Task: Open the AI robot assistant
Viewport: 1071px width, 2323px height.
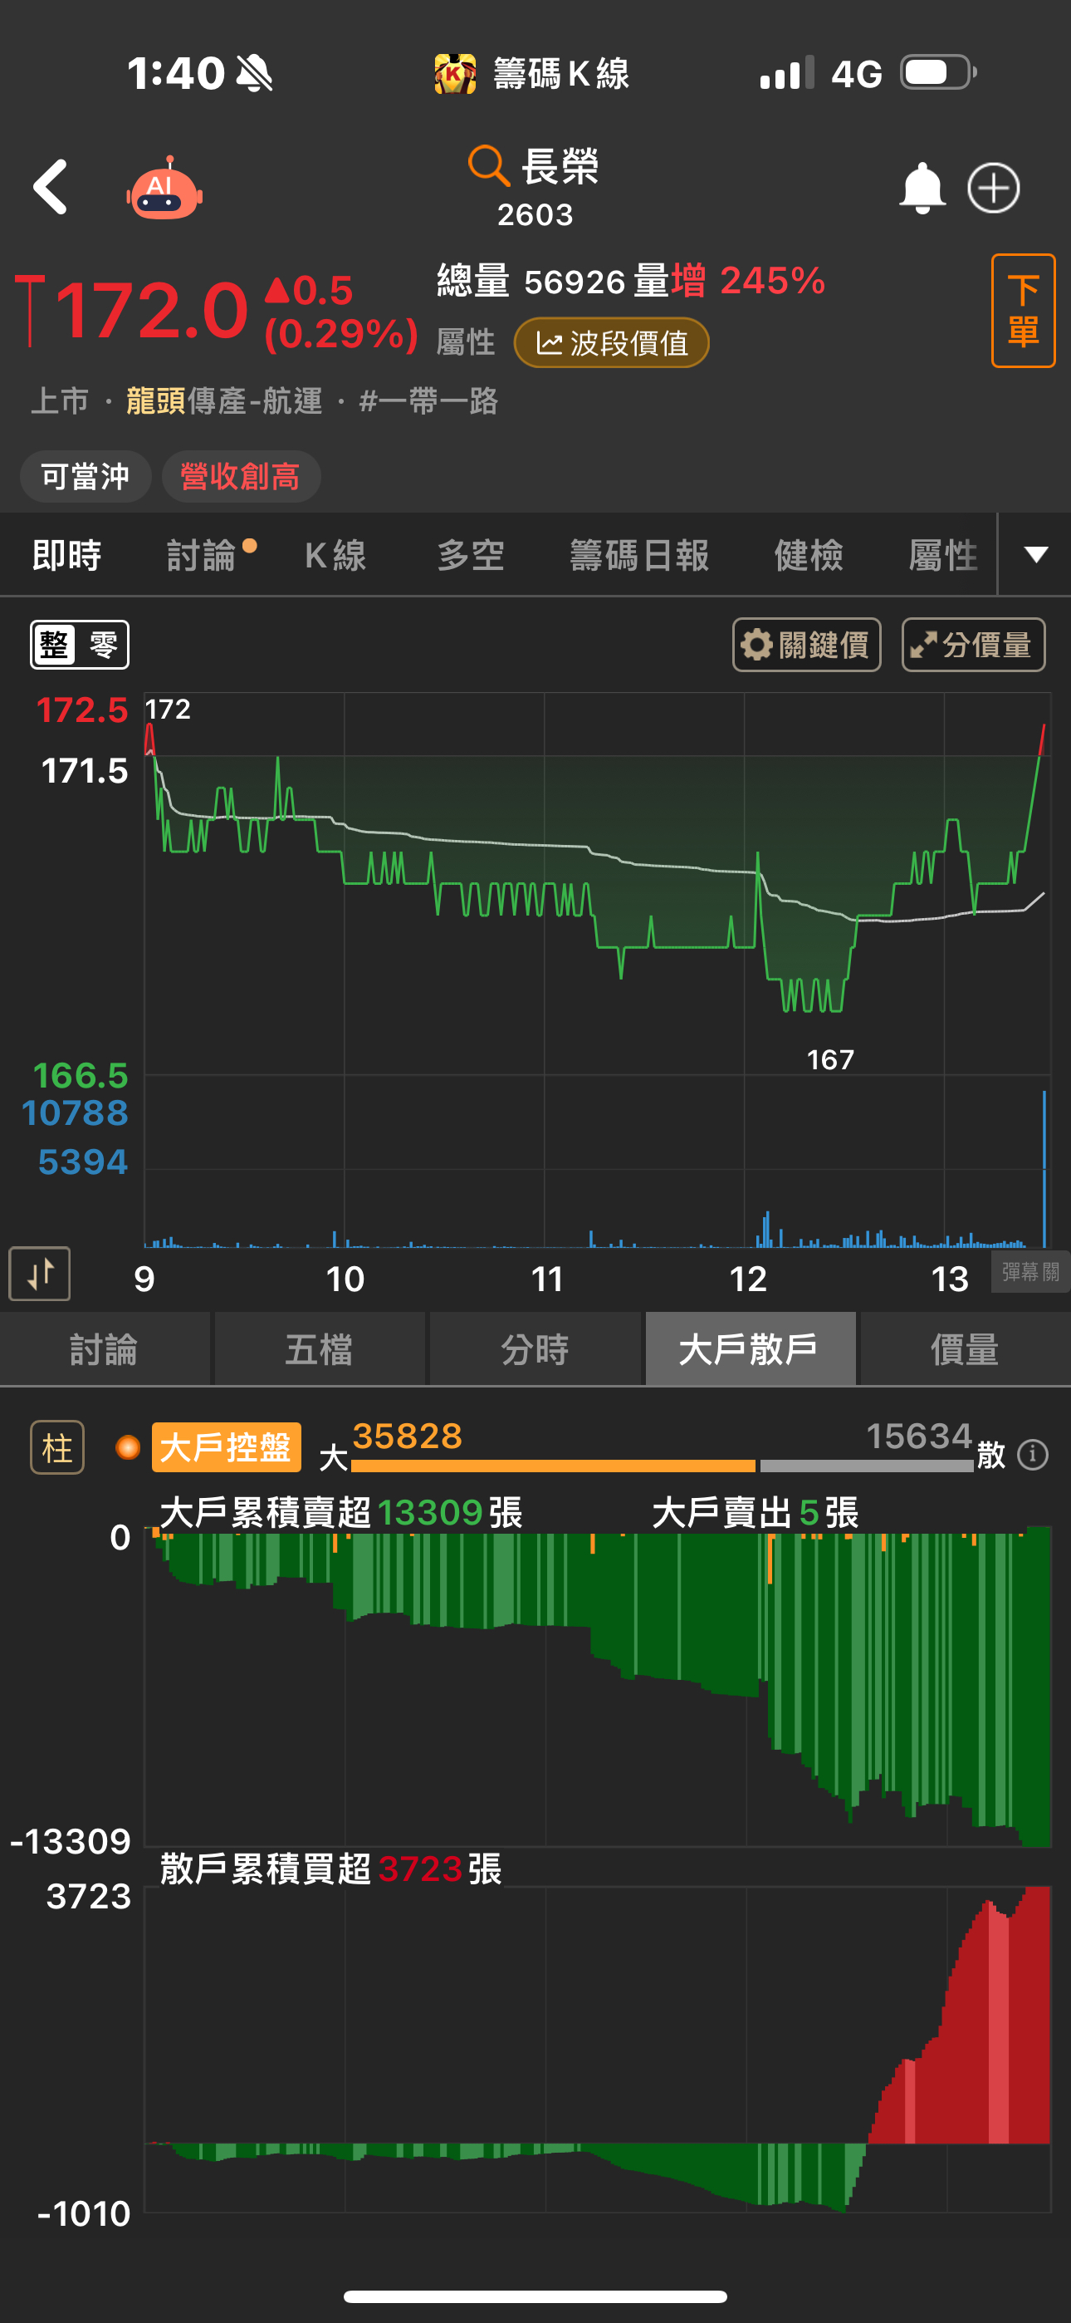Action: pos(164,188)
